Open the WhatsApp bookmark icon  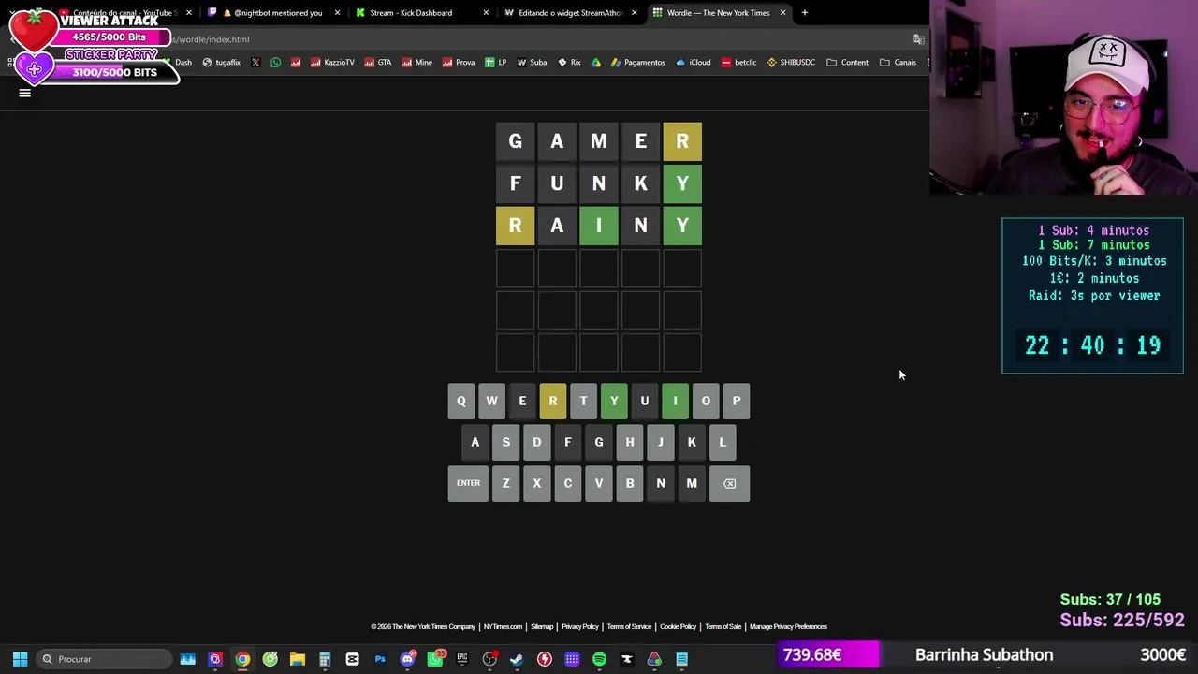(x=275, y=63)
